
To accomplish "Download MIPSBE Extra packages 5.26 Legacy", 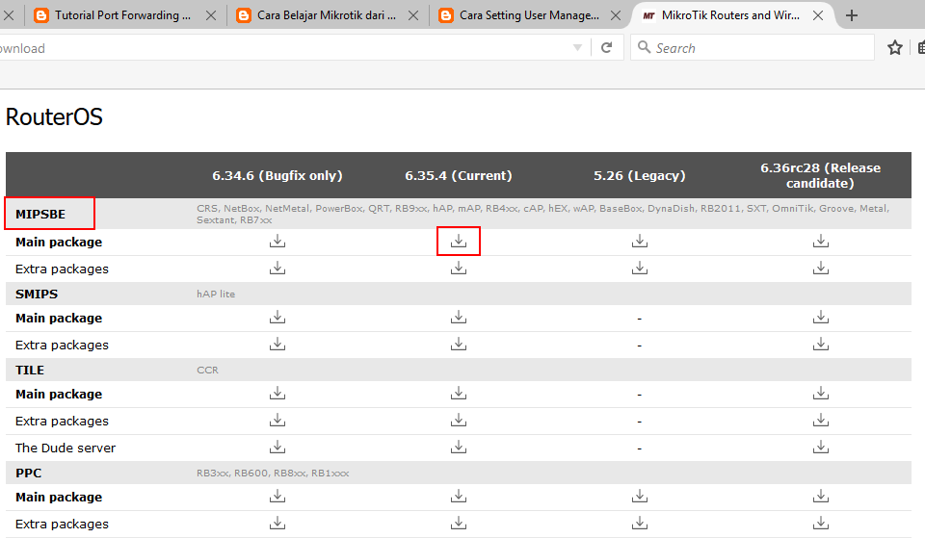I will click(x=640, y=269).
